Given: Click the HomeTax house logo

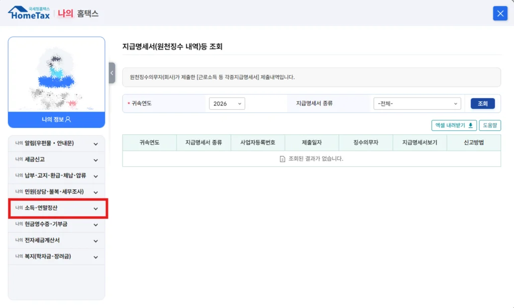Looking at the screenshot, I should tap(29, 13).
